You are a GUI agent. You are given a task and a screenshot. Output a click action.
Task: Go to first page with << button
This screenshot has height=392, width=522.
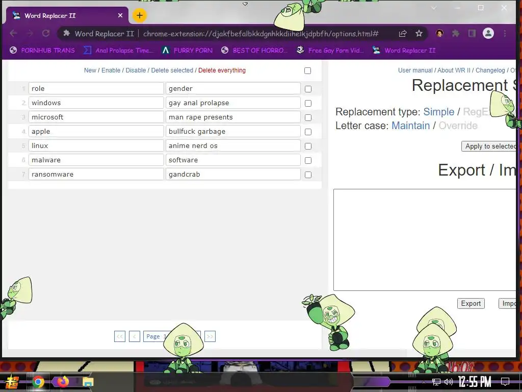coord(119,336)
